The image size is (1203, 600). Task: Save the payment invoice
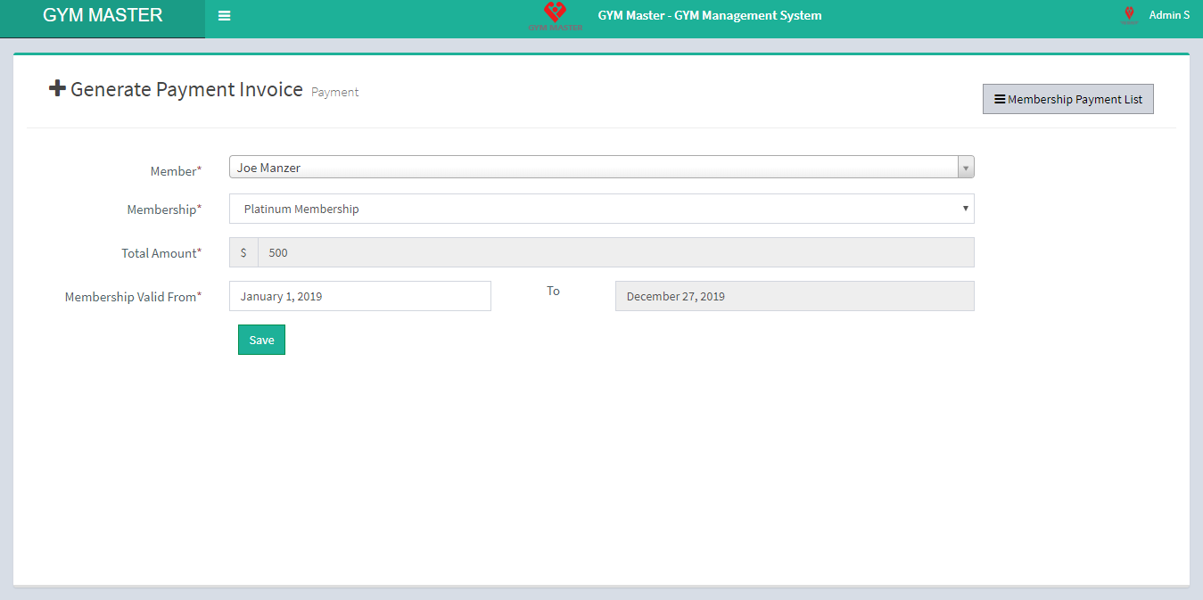tap(260, 340)
